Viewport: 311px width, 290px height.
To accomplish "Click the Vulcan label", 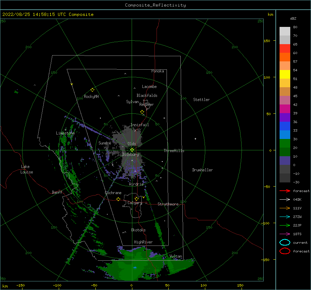I will pos(176,256).
